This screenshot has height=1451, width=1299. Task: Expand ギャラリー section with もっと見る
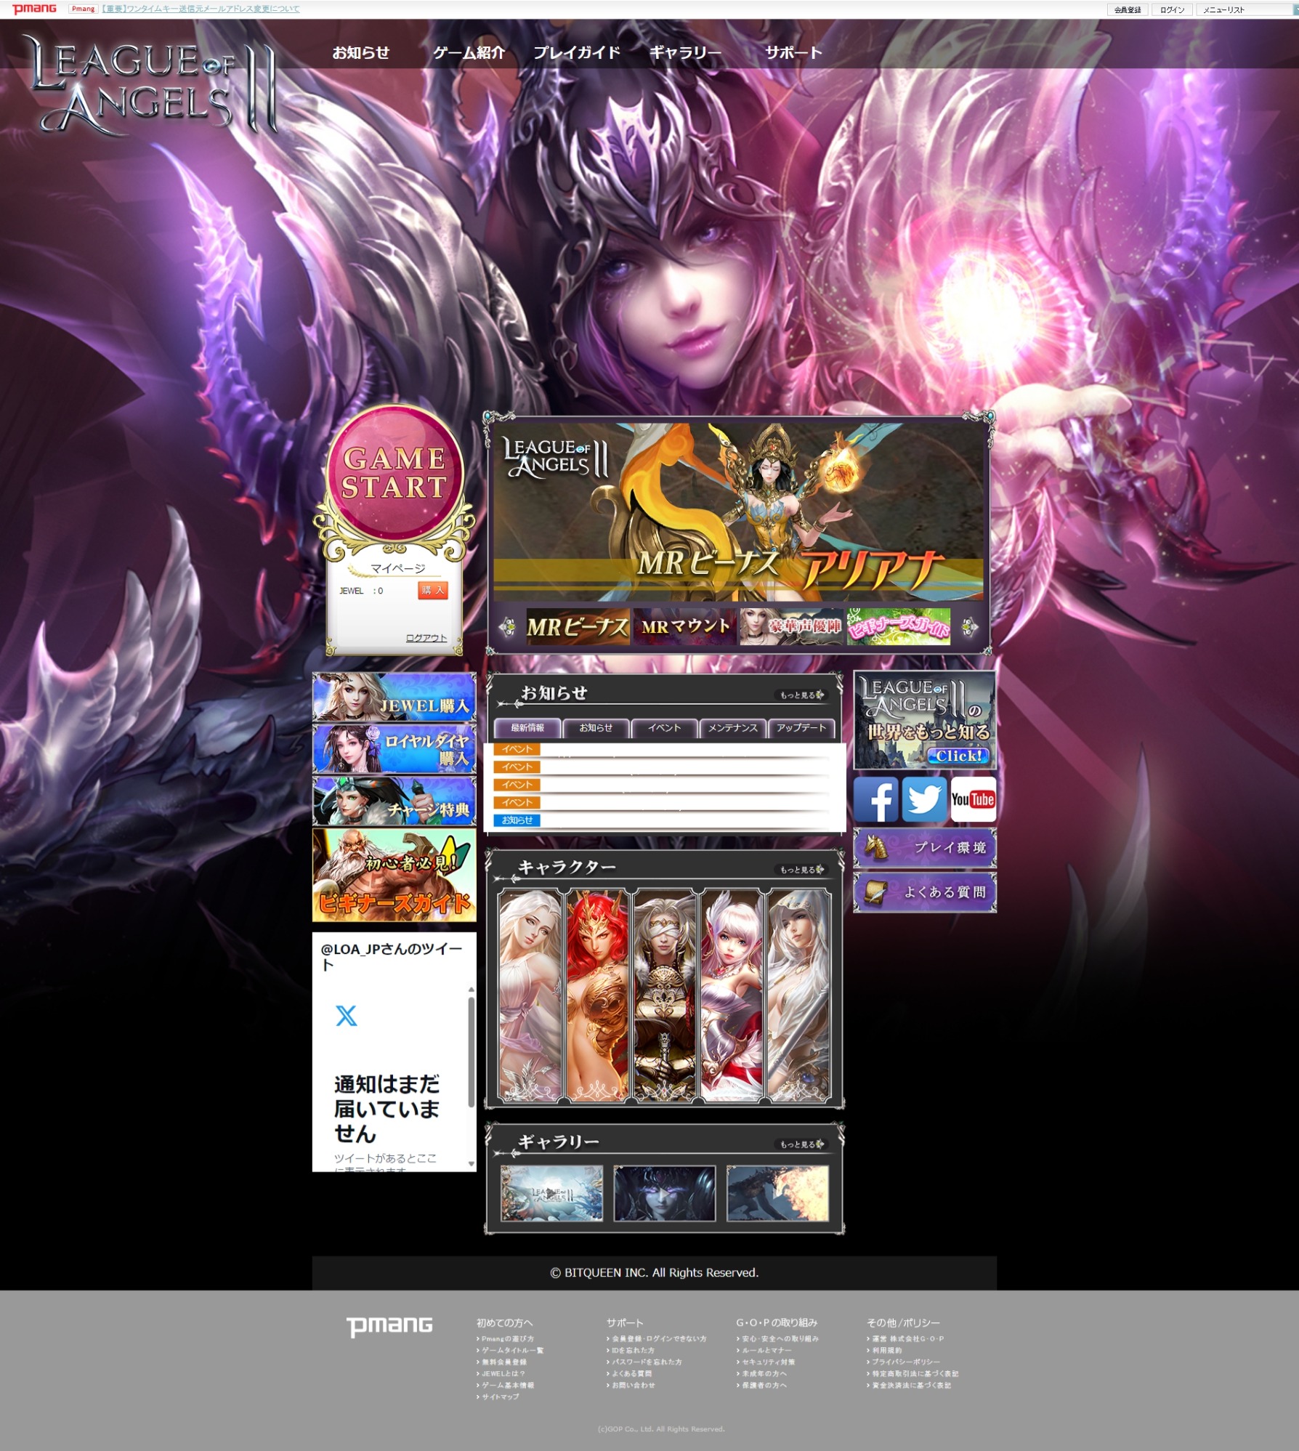(x=801, y=1144)
